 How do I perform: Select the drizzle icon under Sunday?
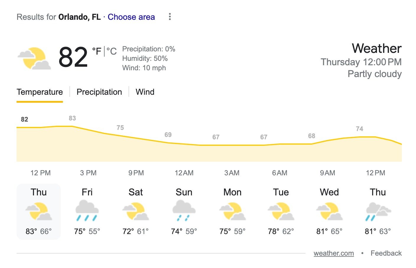(184, 210)
